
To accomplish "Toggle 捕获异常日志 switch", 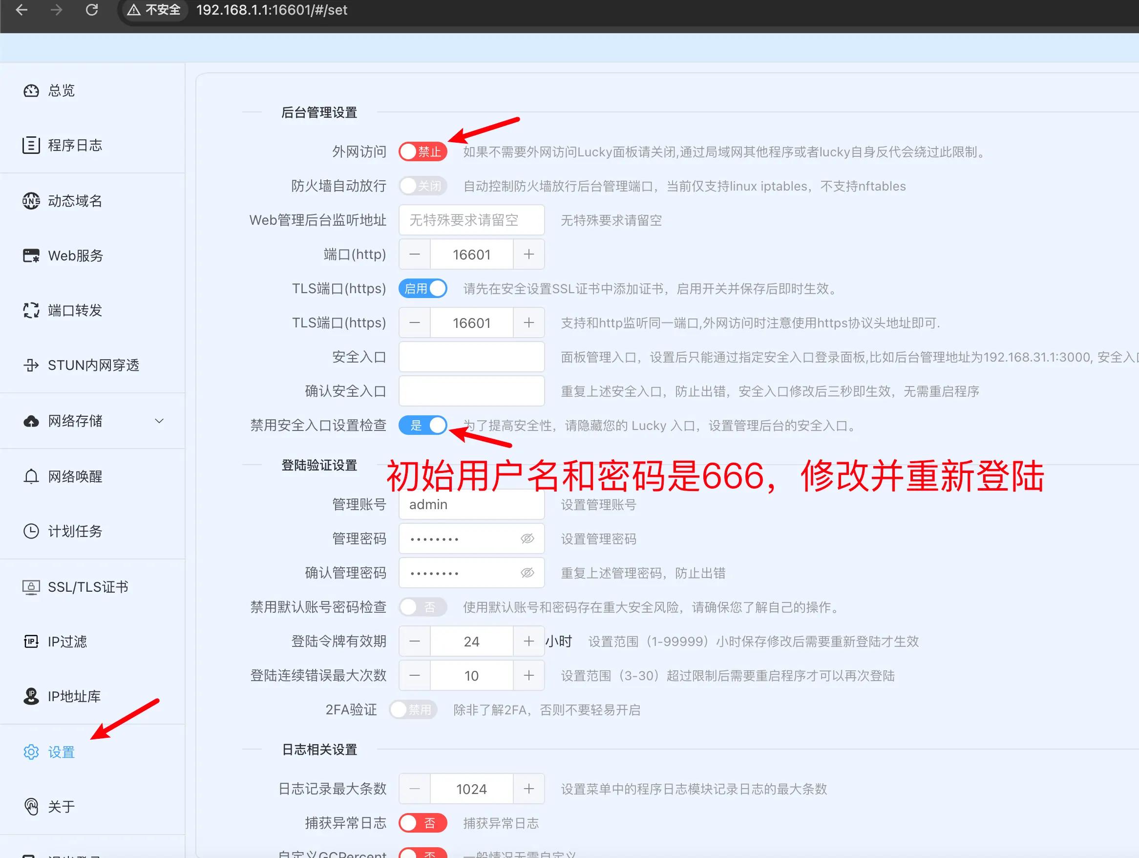I will (x=423, y=823).
